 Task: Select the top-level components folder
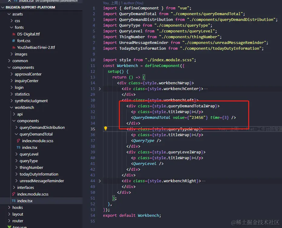point(23,68)
